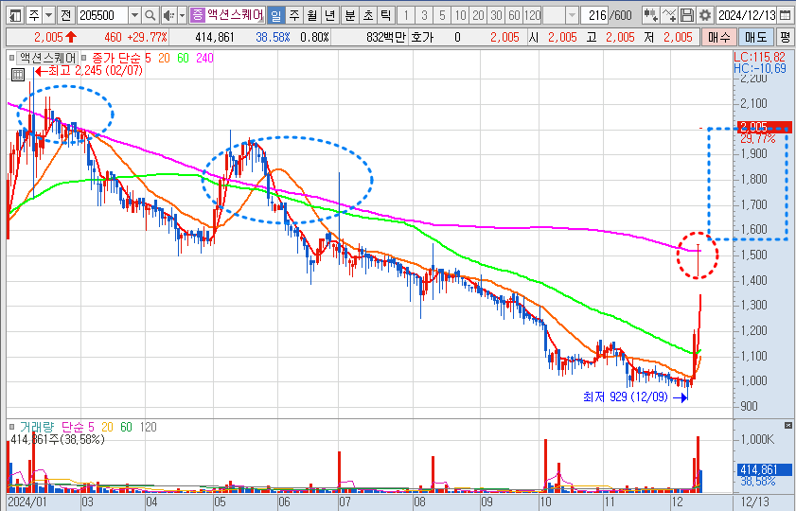796x511 pixels.
Task: Click the floppy disk save icon
Action: [687, 15]
